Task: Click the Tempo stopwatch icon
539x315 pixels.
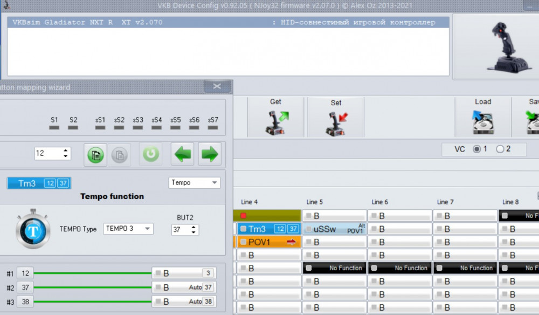Action: 33,229
